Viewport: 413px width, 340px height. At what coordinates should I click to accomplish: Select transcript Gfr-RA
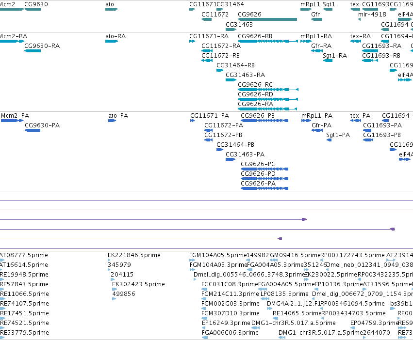(x=317, y=51)
